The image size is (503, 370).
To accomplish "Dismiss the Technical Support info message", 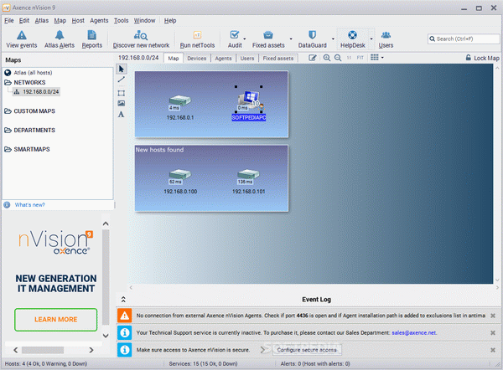I will (493, 333).
